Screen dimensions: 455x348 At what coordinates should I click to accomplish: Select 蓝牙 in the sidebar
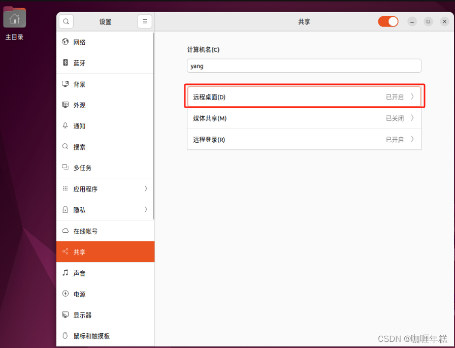(x=105, y=63)
